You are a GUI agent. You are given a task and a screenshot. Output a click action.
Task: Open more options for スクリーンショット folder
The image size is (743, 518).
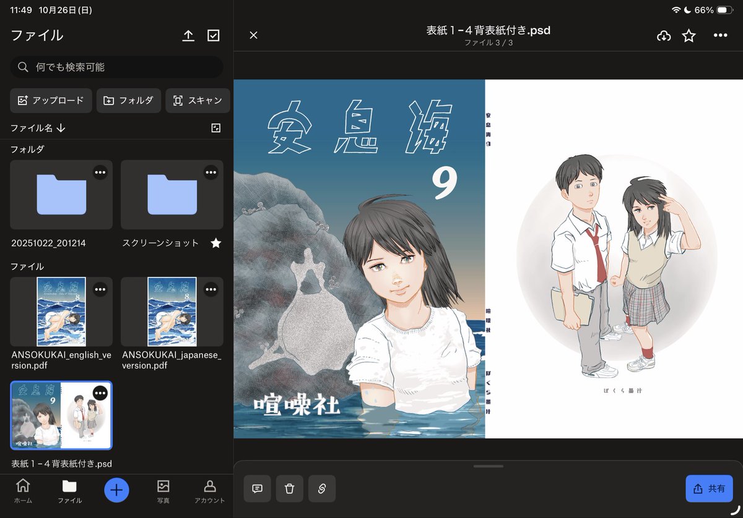click(x=211, y=172)
